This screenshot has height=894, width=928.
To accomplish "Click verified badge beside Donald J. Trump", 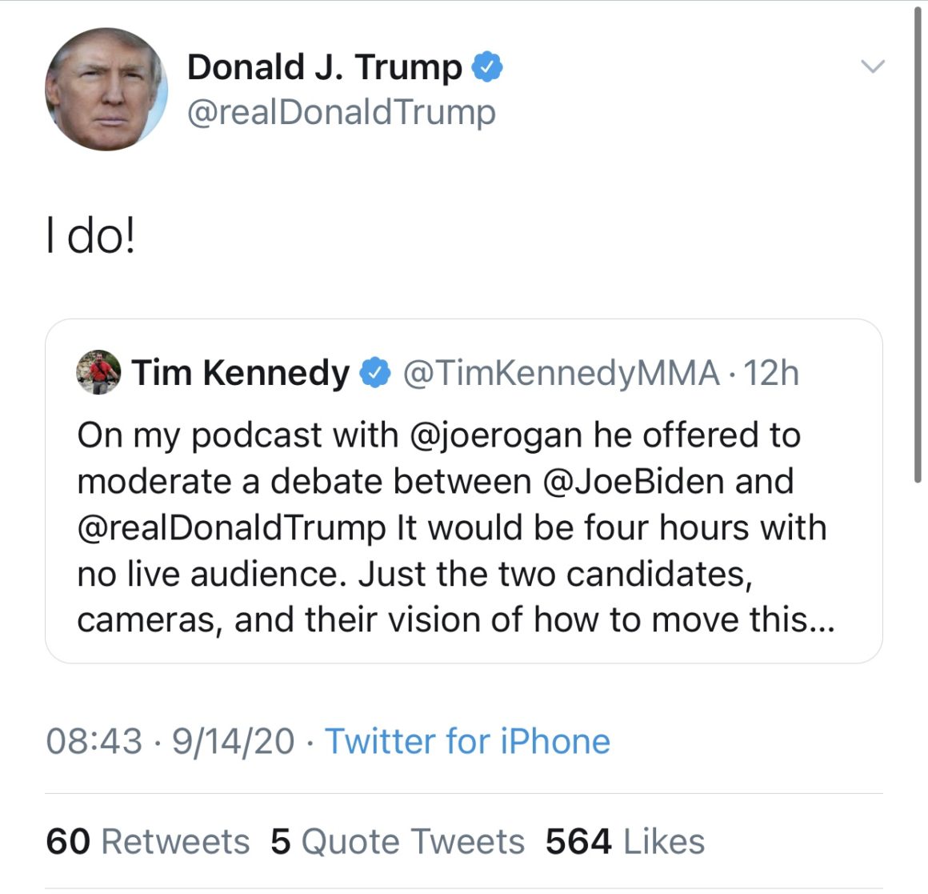I will pyautogui.click(x=487, y=66).
